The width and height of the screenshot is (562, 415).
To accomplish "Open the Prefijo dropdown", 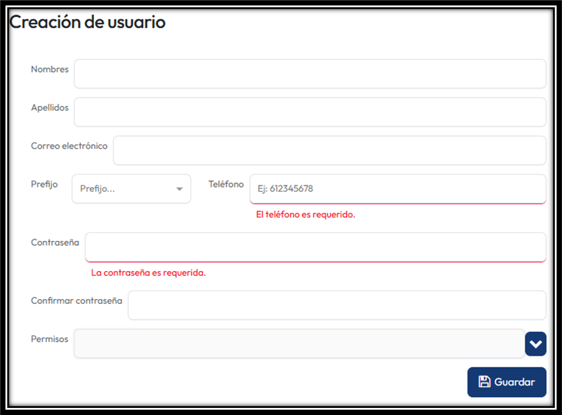I will pos(131,189).
